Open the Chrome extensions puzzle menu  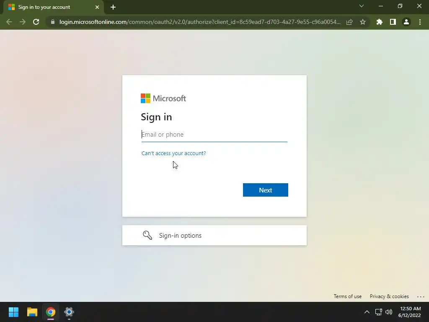[x=380, y=22]
